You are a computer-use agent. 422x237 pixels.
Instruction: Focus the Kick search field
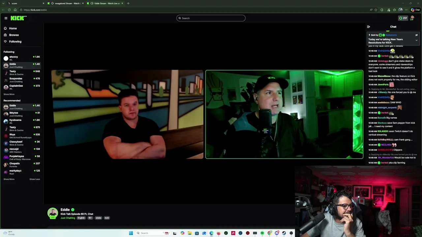pyautogui.click(x=211, y=18)
